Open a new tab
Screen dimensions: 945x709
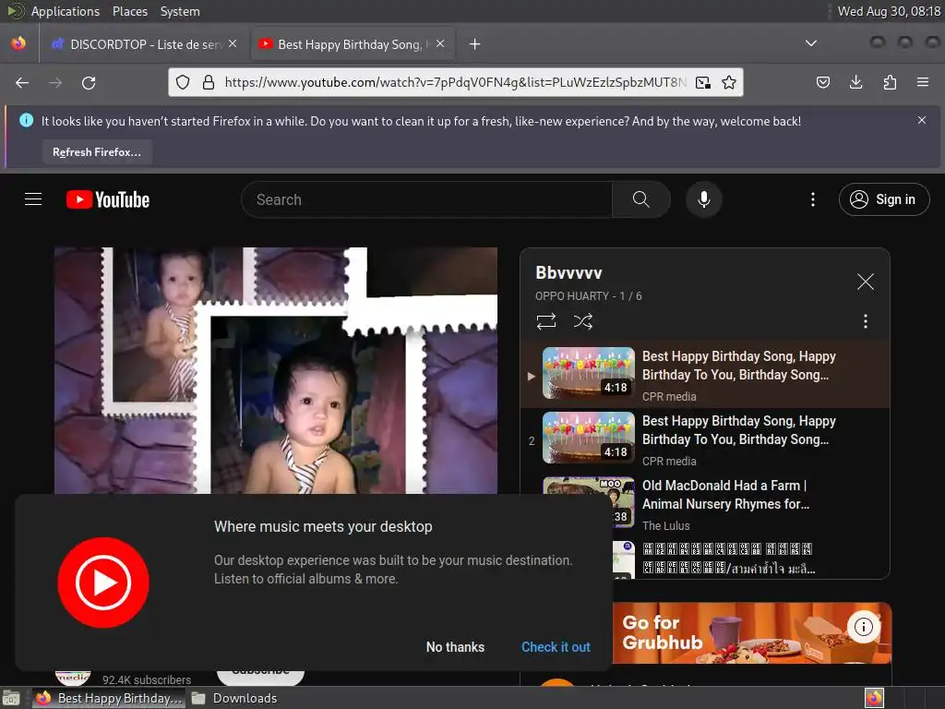475,44
